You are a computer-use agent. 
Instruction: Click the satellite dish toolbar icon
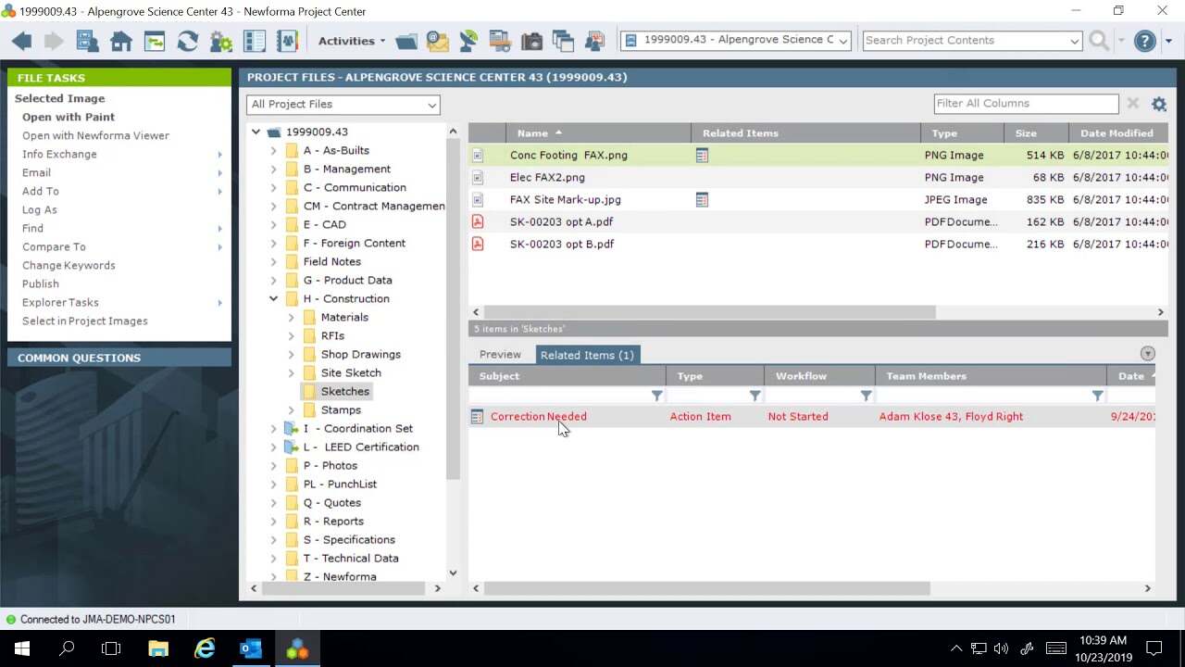click(469, 41)
